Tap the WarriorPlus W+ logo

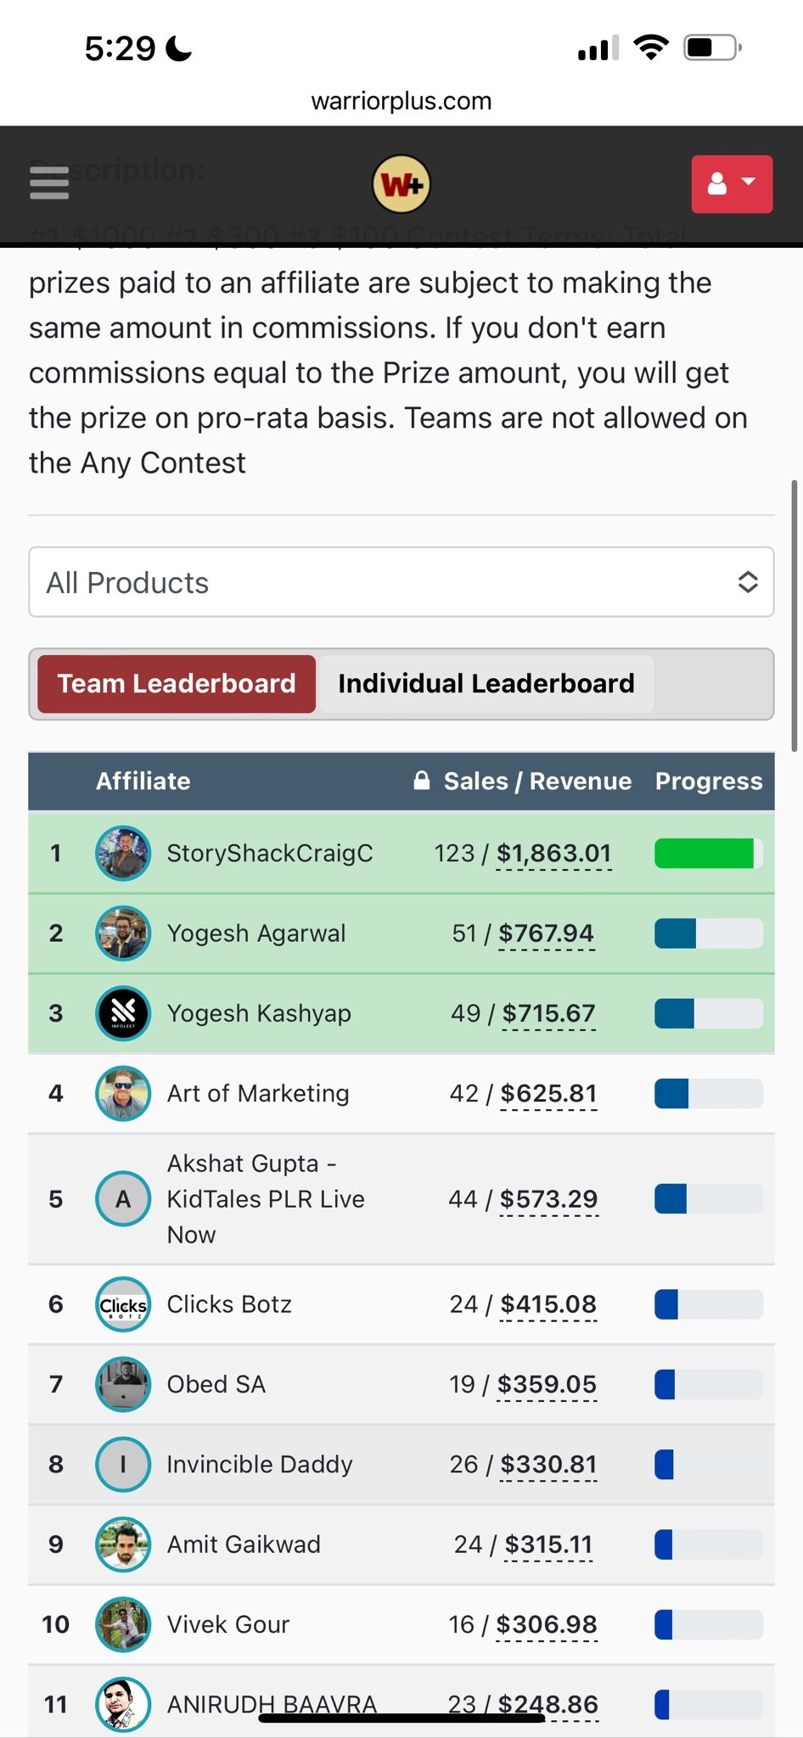401,184
